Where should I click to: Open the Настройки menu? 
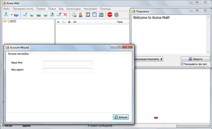(90, 9)
